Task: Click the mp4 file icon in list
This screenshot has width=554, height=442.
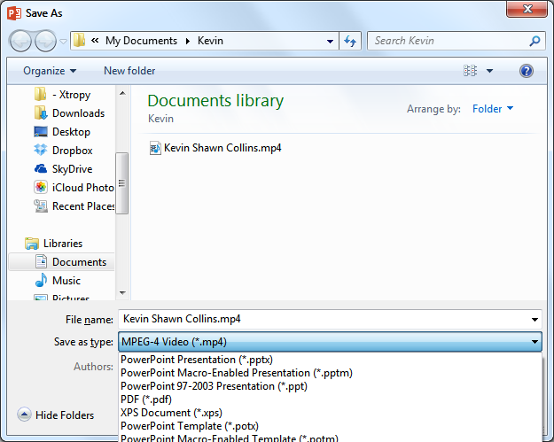Action: point(155,148)
